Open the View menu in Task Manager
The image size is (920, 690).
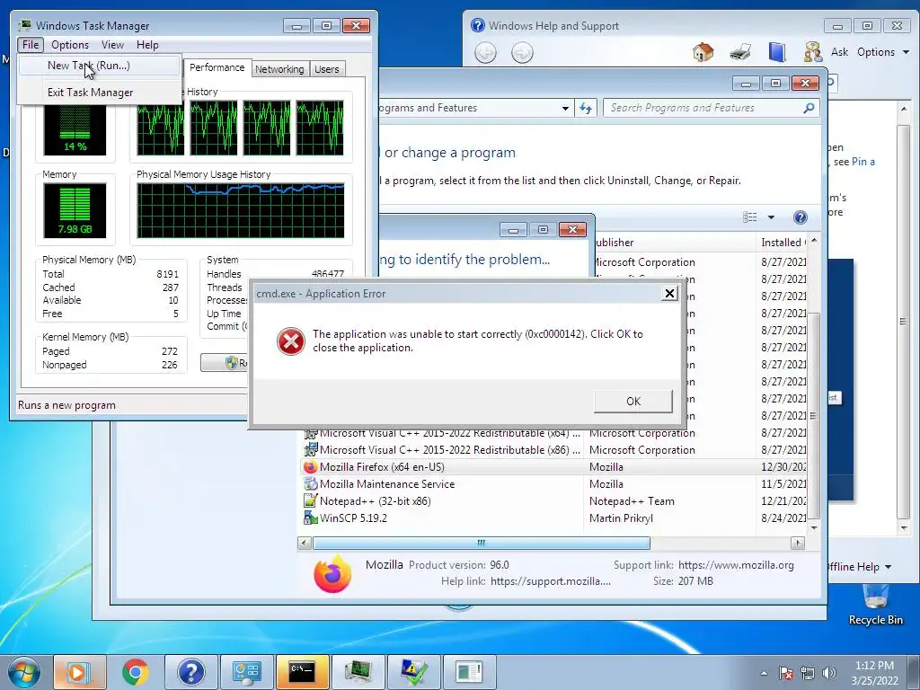click(x=112, y=45)
